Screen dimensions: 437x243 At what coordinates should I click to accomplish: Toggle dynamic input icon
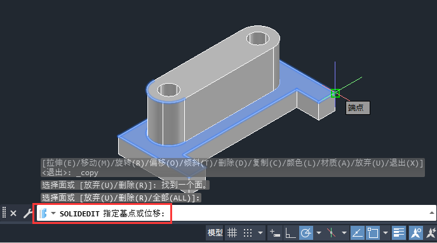(x=275, y=233)
